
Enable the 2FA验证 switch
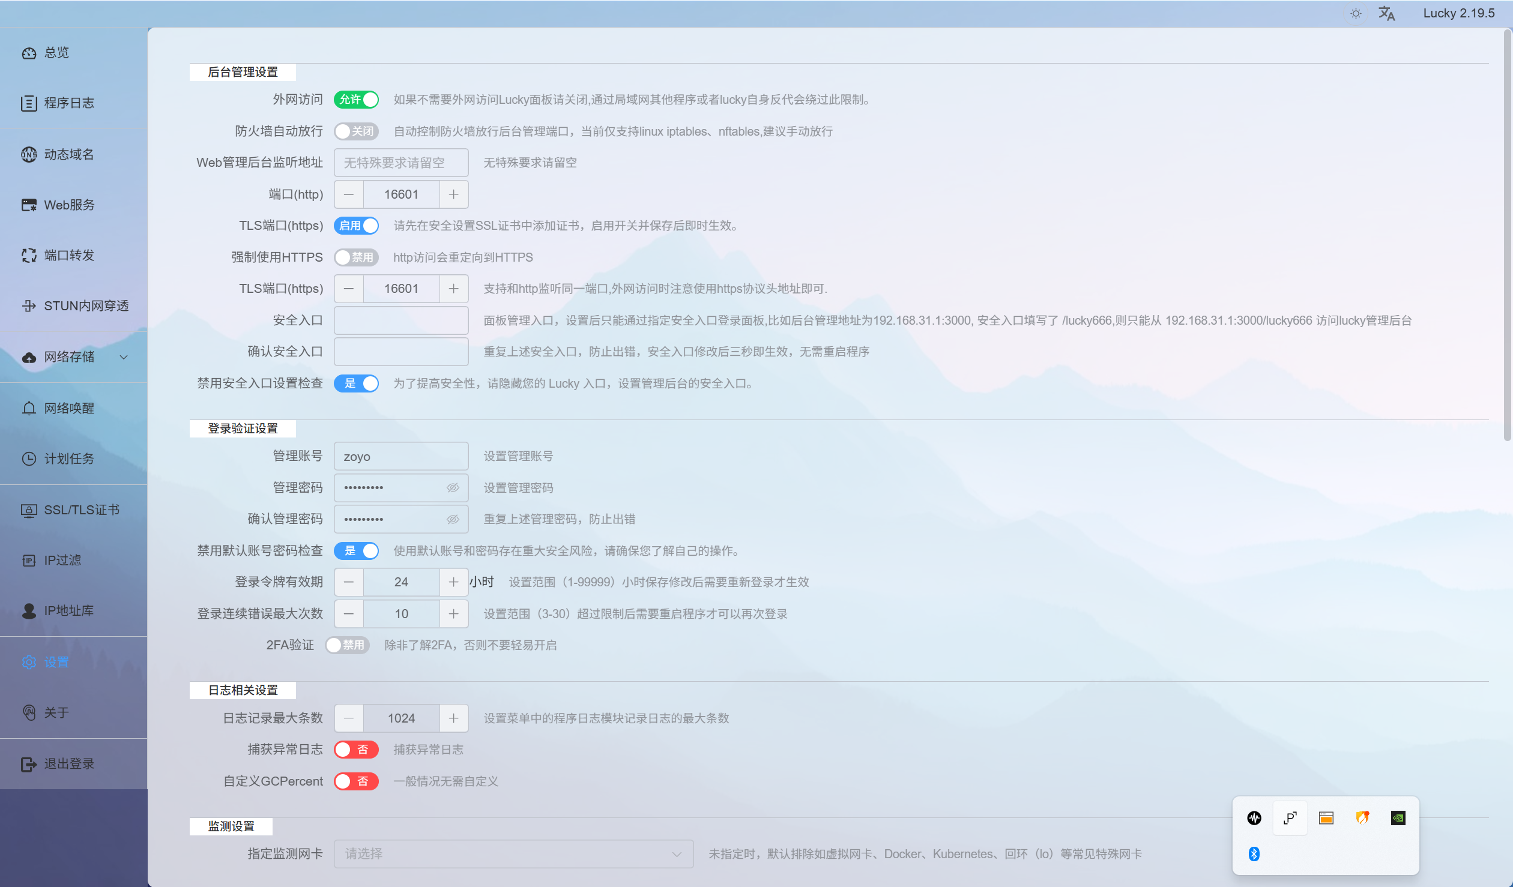347,645
